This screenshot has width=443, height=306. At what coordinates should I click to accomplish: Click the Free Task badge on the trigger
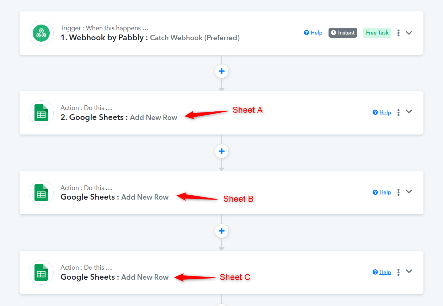[x=377, y=33]
